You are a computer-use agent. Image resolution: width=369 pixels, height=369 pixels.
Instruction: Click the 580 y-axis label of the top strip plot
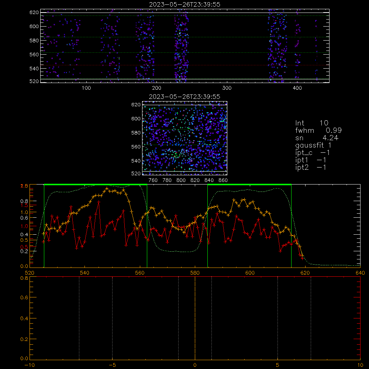(34, 41)
